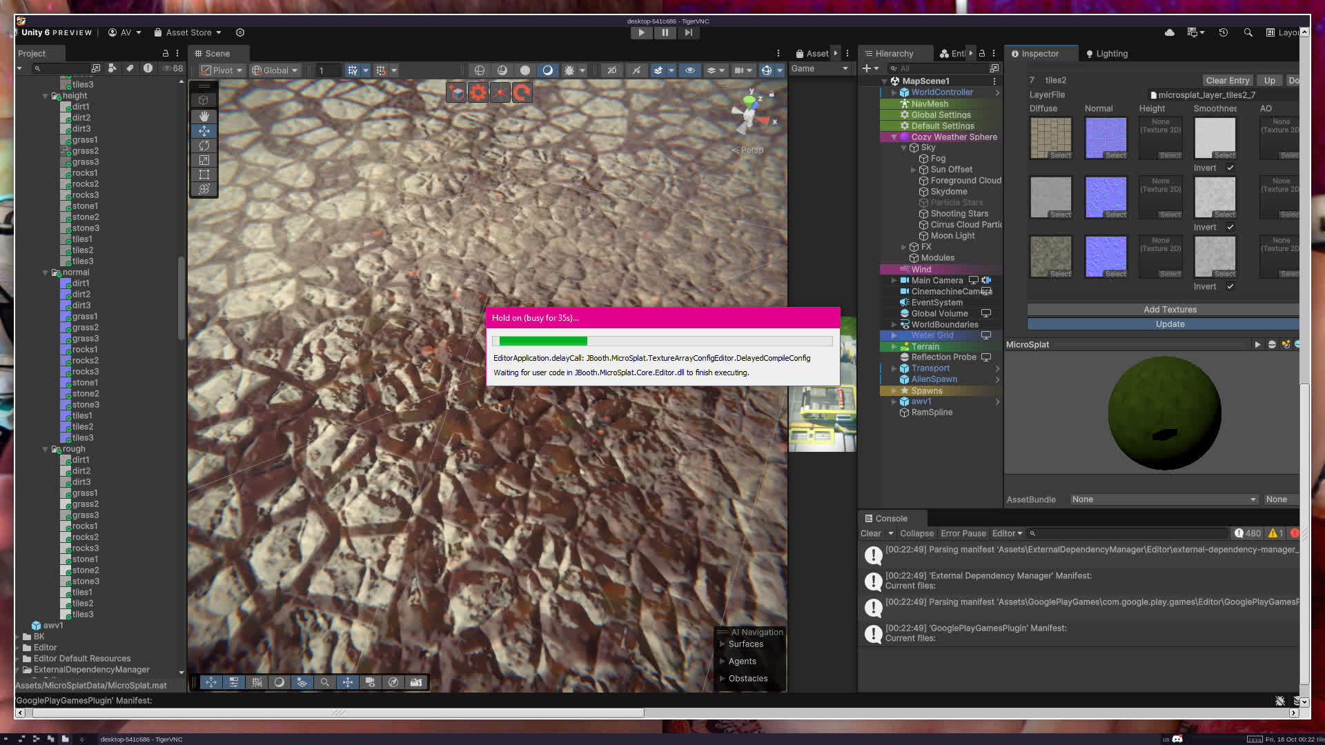This screenshot has height=745, width=1325.
Task: Select the Rotate tool in Scene toolbar
Action: 204,146
